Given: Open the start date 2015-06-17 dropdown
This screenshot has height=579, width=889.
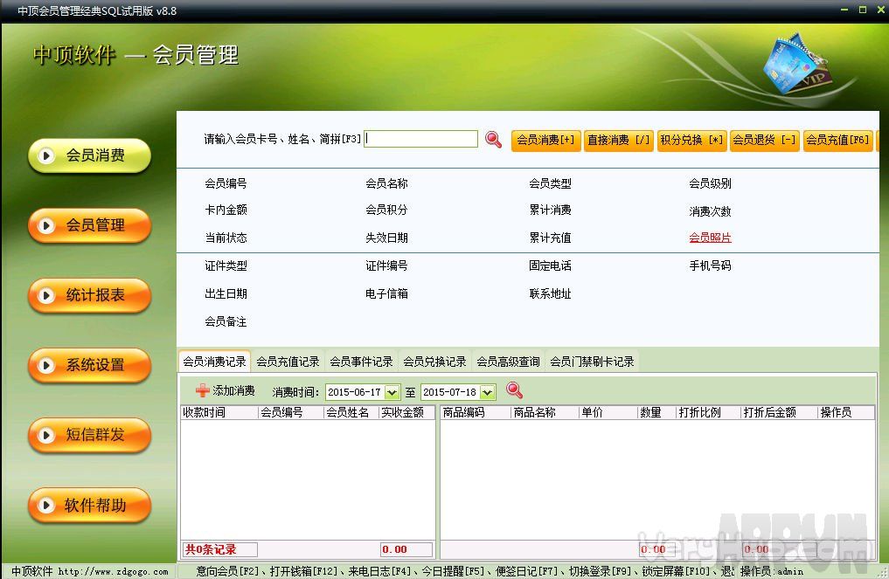Looking at the screenshot, I should [392, 393].
